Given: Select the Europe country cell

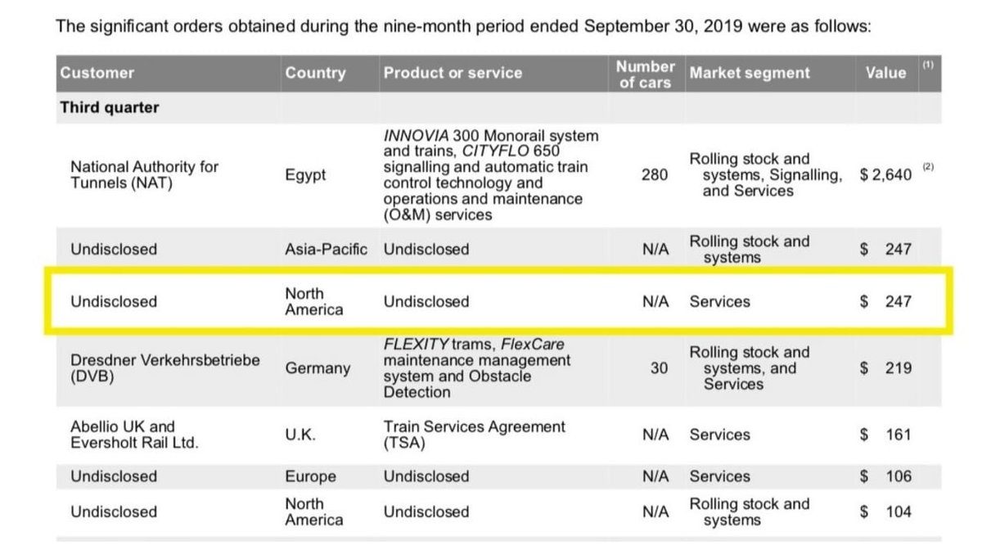Looking at the screenshot, I should click(x=310, y=476).
